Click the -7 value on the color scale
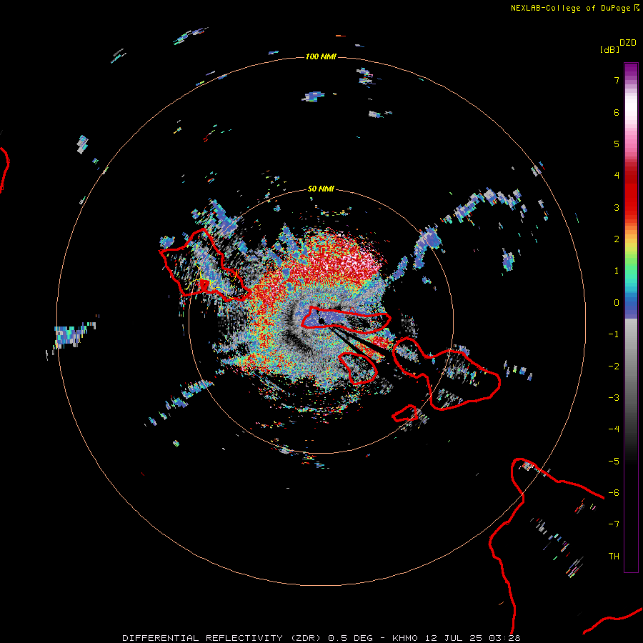This screenshot has width=643, height=643. [614, 524]
